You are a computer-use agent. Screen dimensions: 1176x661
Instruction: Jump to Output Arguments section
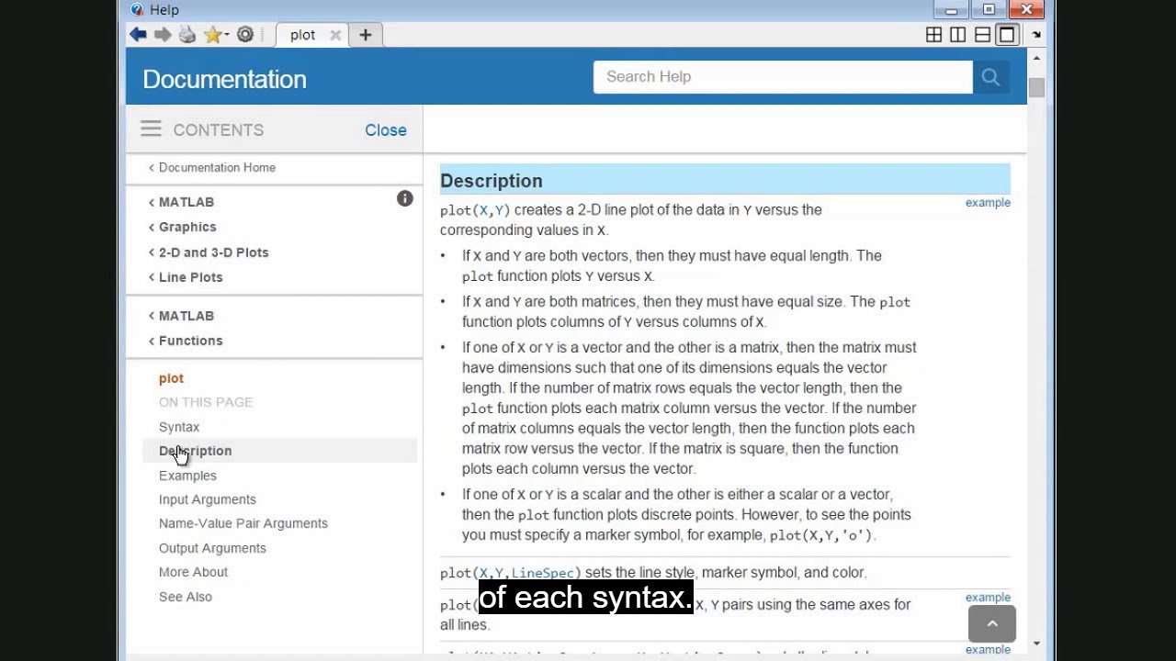212,548
